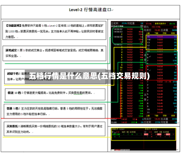The height and width of the screenshot is (154, 182).
Task: Click the yellow 查看完整报价 button
Action: pos(160,24)
